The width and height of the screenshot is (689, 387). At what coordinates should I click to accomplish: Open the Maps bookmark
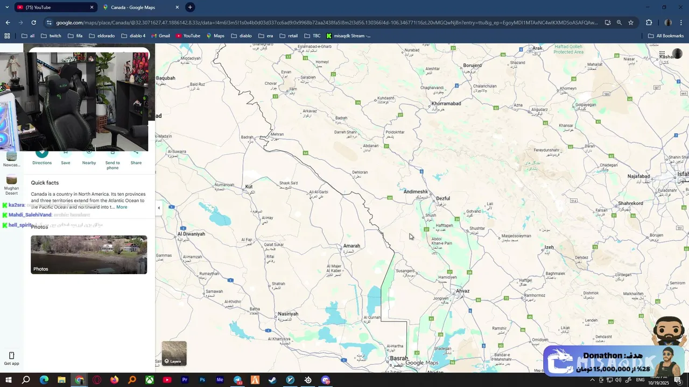(x=215, y=36)
